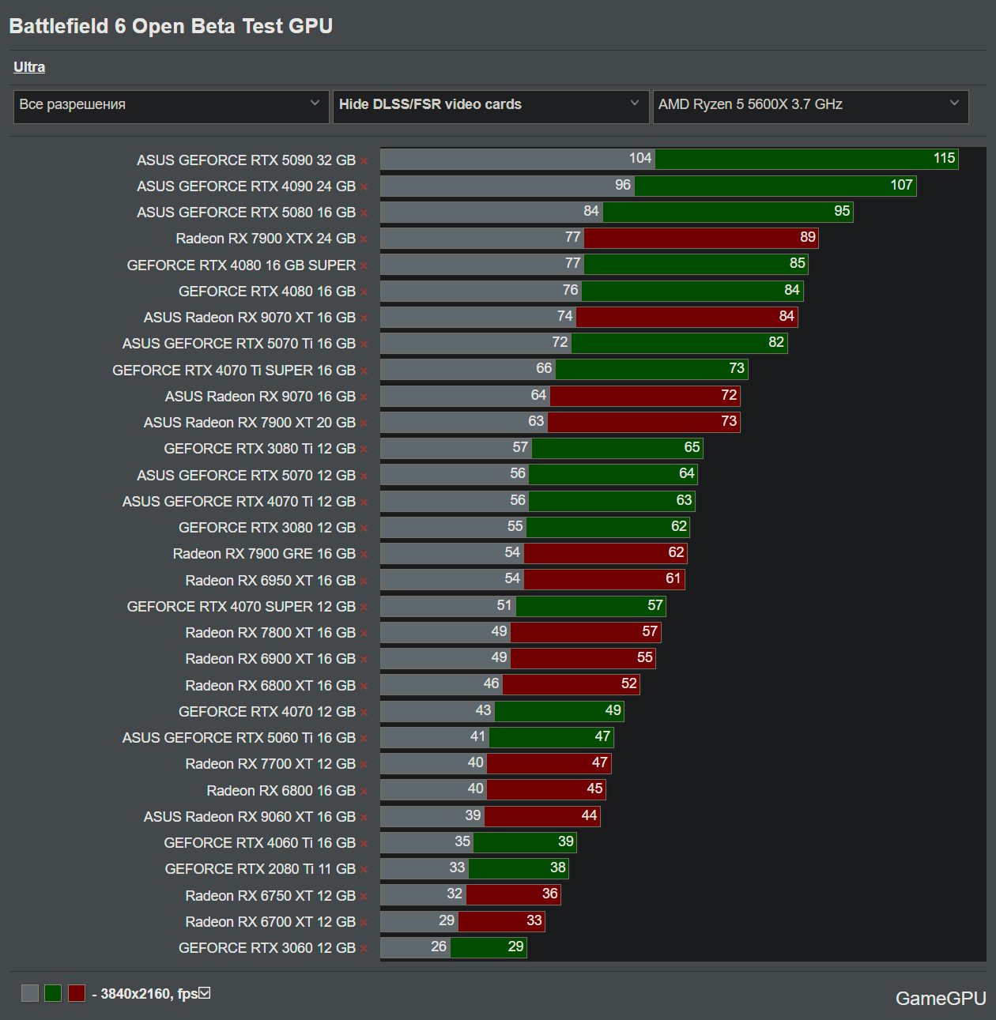Click red x next to GEFORCE RTX 4070 12 GB

(x=364, y=713)
